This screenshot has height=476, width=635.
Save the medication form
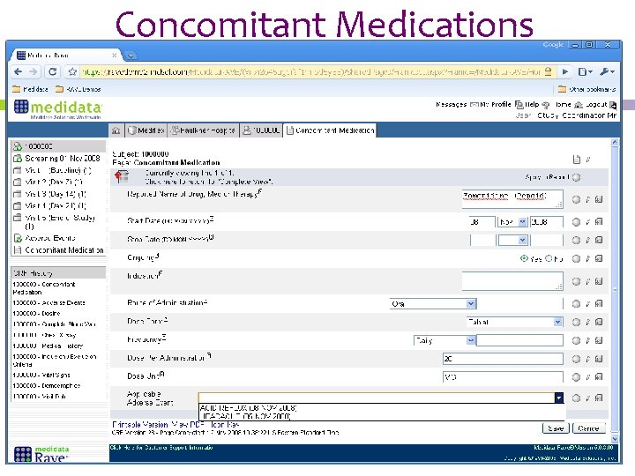pos(556,428)
